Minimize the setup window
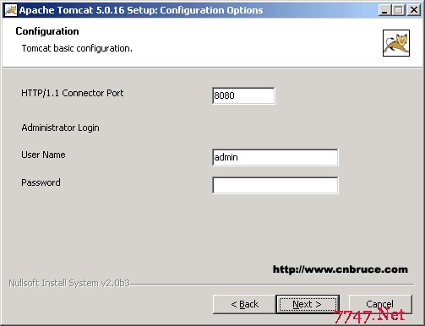Screen dimensions: 425x326 (x=384, y=10)
